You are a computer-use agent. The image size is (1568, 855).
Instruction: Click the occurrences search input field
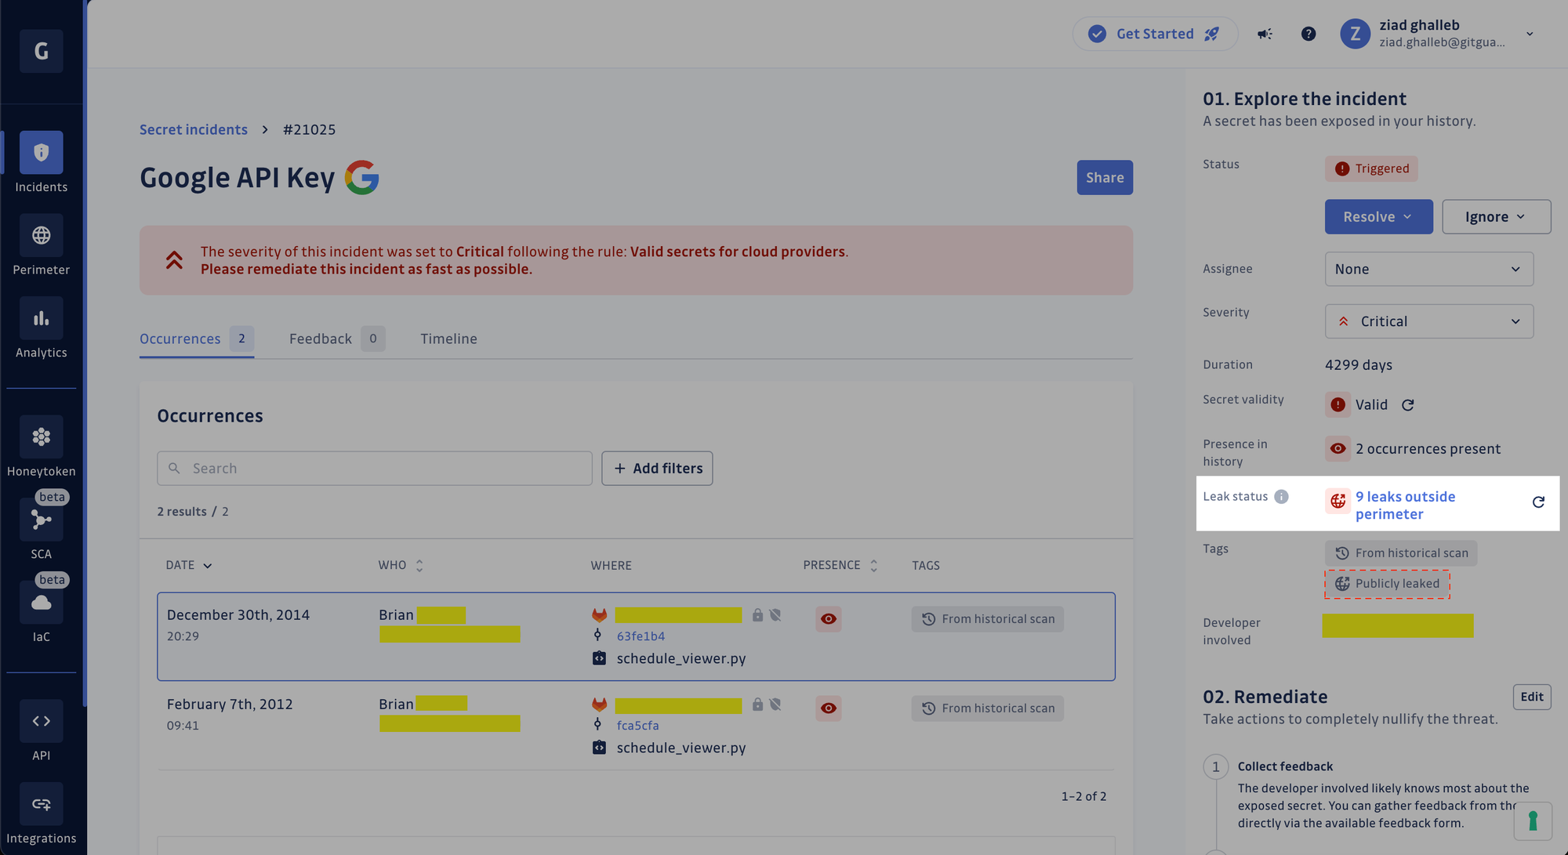[374, 468]
